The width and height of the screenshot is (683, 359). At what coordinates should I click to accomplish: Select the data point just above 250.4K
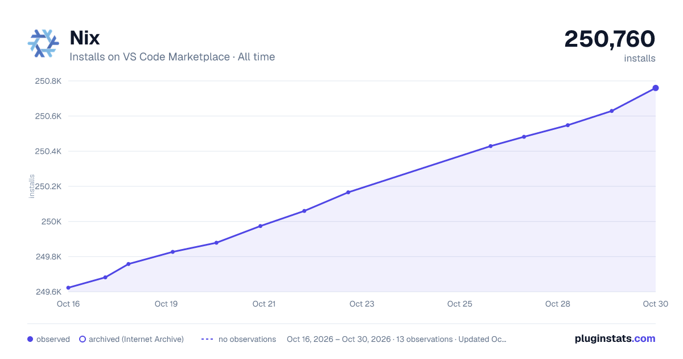(x=491, y=146)
